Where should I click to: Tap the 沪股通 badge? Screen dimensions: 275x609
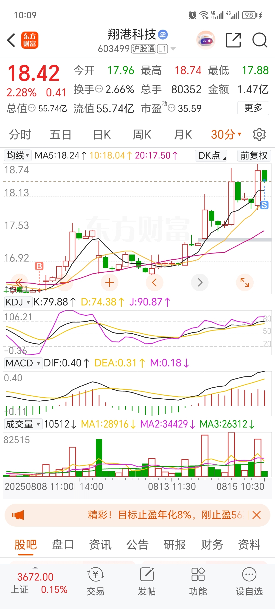(x=143, y=48)
